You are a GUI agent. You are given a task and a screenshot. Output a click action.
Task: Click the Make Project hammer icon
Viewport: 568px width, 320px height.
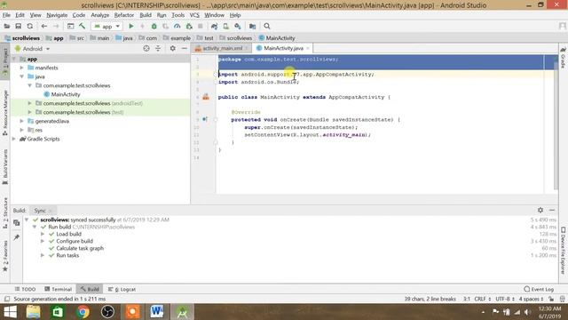pos(83,26)
